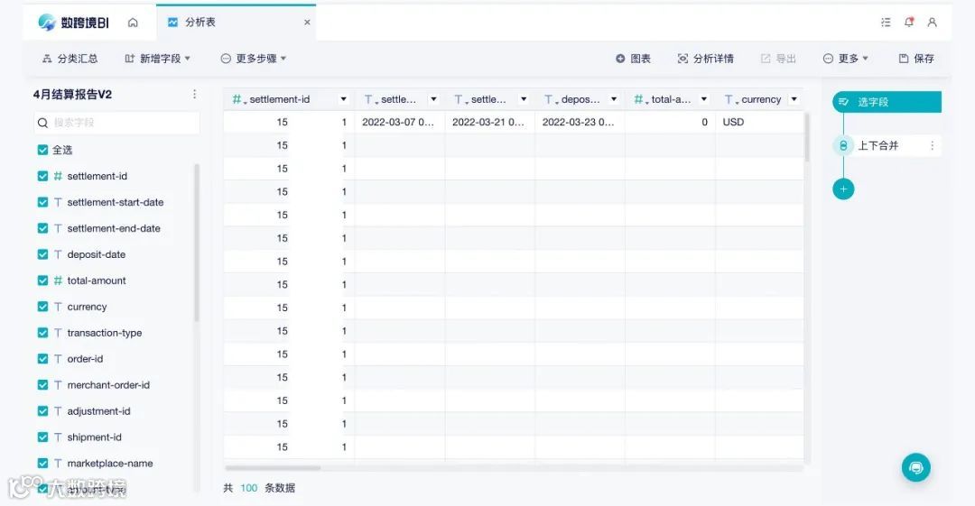
Task: Open the 4月结算报告V2 options menu
Action: 195,94
